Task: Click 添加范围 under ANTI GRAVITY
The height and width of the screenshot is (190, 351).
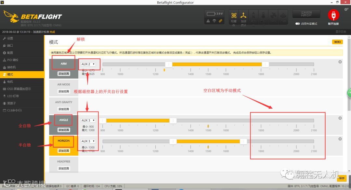Action: coord(64,109)
